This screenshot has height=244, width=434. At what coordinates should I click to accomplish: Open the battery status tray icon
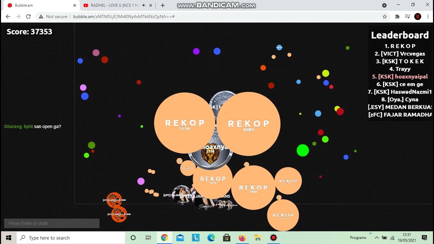click(384, 238)
